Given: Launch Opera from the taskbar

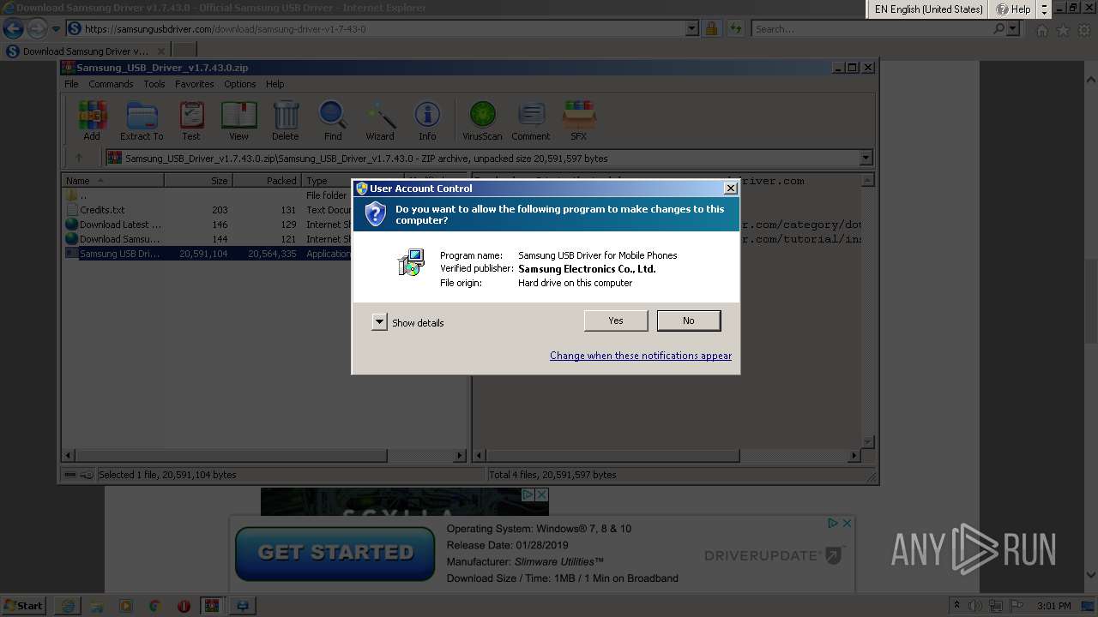Looking at the screenshot, I should click(x=184, y=606).
